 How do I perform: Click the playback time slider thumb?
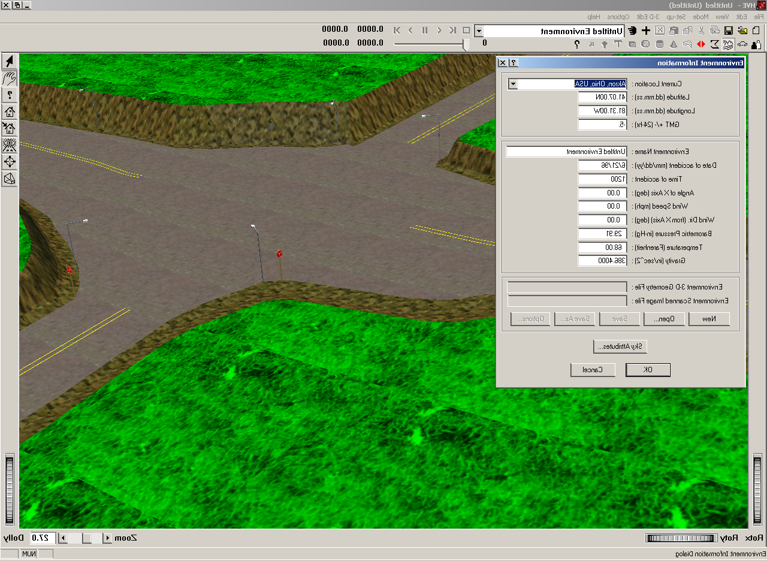point(466,44)
